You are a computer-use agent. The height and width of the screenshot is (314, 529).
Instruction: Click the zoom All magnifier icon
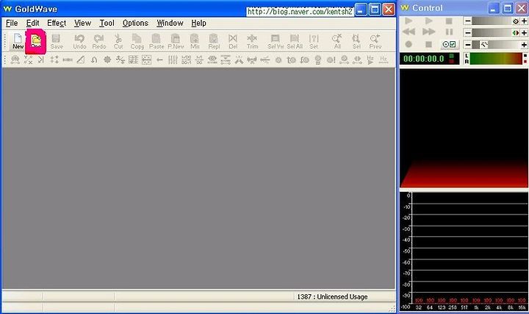click(x=337, y=41)
